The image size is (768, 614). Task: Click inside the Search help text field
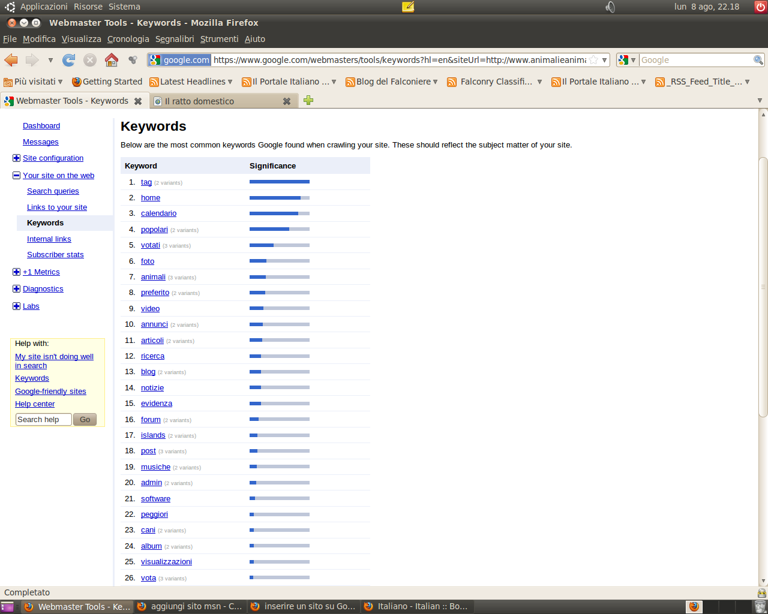[43, 420]
